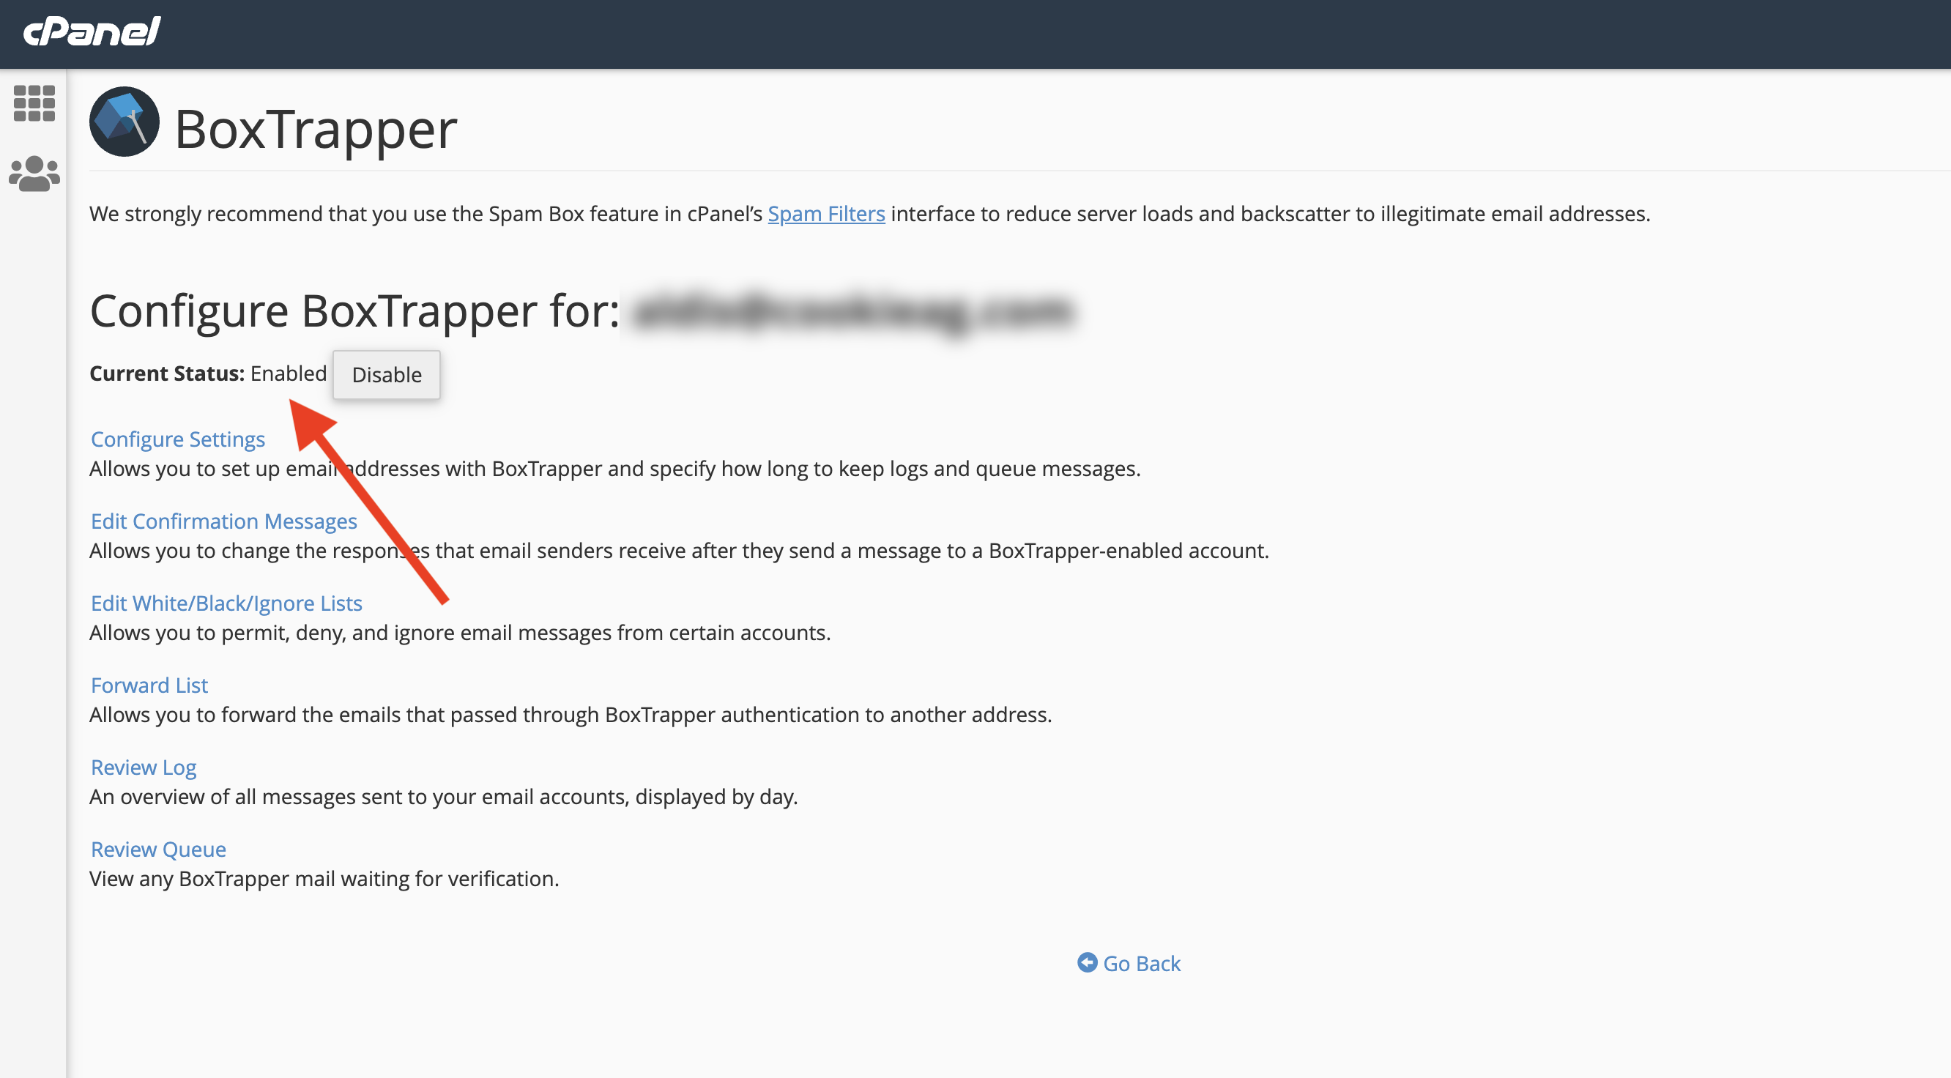1951x1078 pixels.
Task: Click the Go Back text link
Action: pyautogui.click(x=1140, y=963)
